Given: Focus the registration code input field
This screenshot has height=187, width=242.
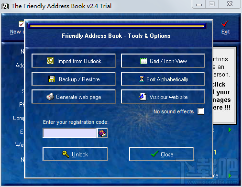Looking at the screenshot, I should coord(70,133).
